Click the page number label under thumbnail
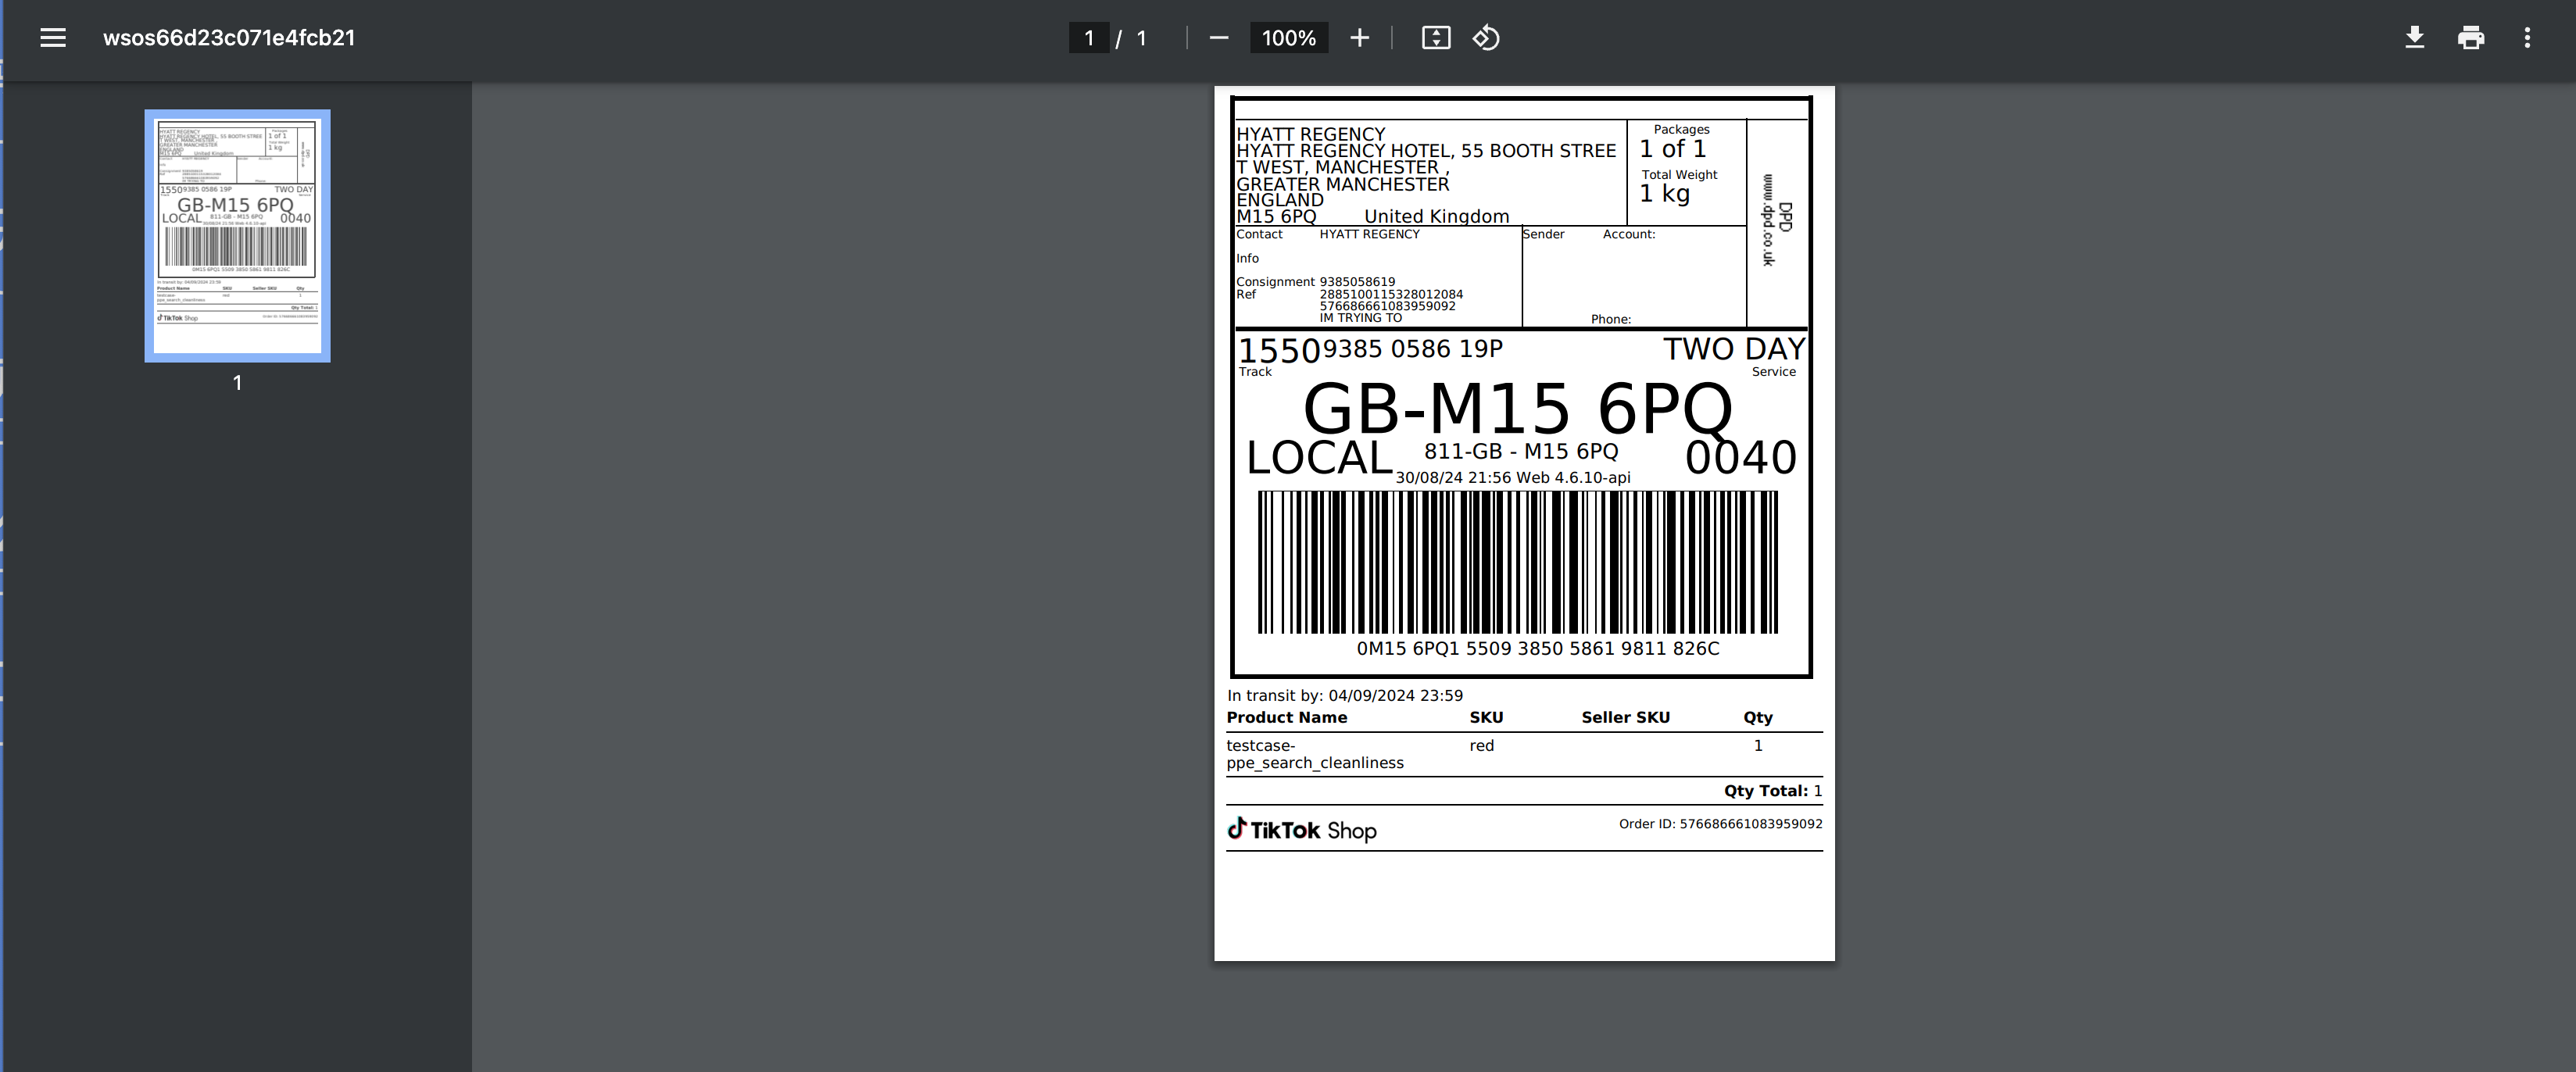Viewport: 2576px width, 1072px height. [x=237, y=383]
